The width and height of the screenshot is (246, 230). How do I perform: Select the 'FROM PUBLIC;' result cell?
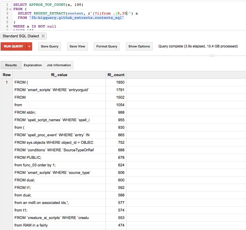(x=59, y=158)
